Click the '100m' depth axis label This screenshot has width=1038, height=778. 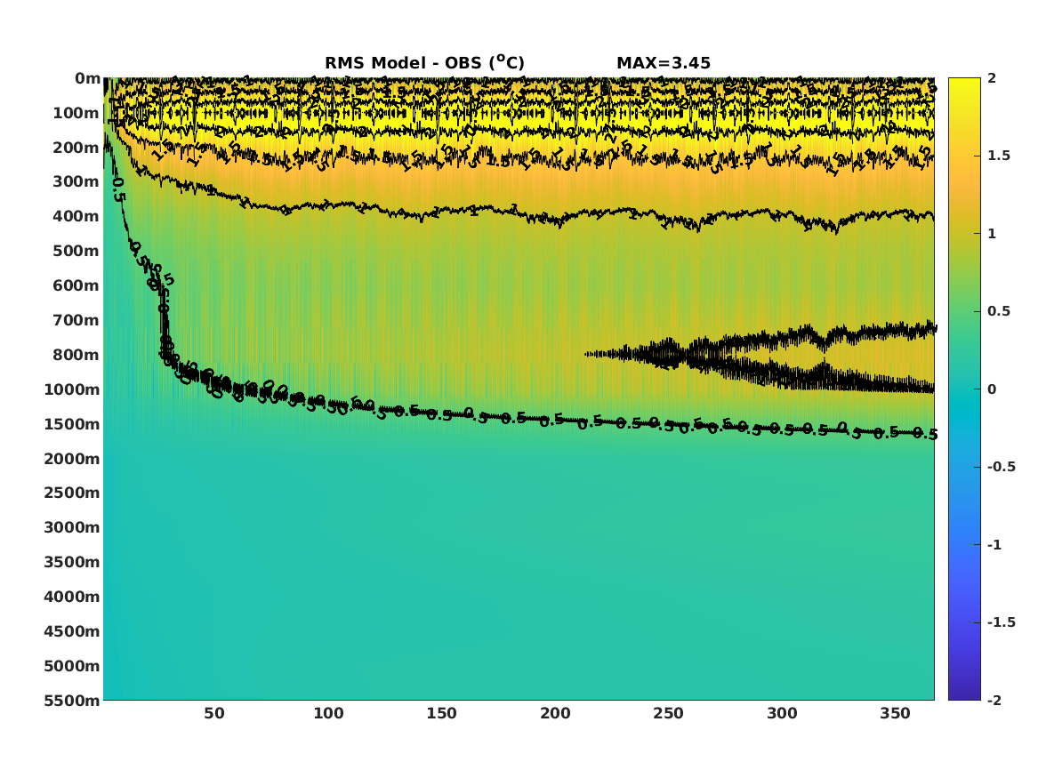[x=76, y=113]
